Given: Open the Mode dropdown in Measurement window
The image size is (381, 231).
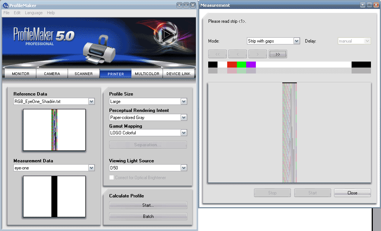Looking at the screenshot, I should pos(297,41).
